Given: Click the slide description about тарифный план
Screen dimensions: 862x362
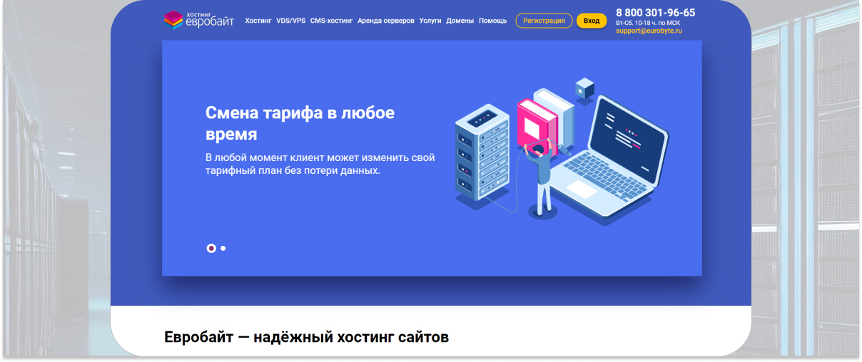Looking at the screenshot, I should tap(320, 164).
